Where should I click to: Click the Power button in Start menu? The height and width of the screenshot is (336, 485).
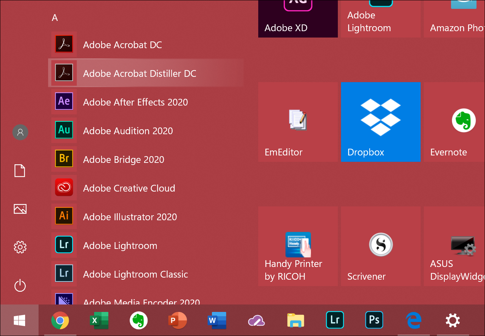(x=20, y=285)
